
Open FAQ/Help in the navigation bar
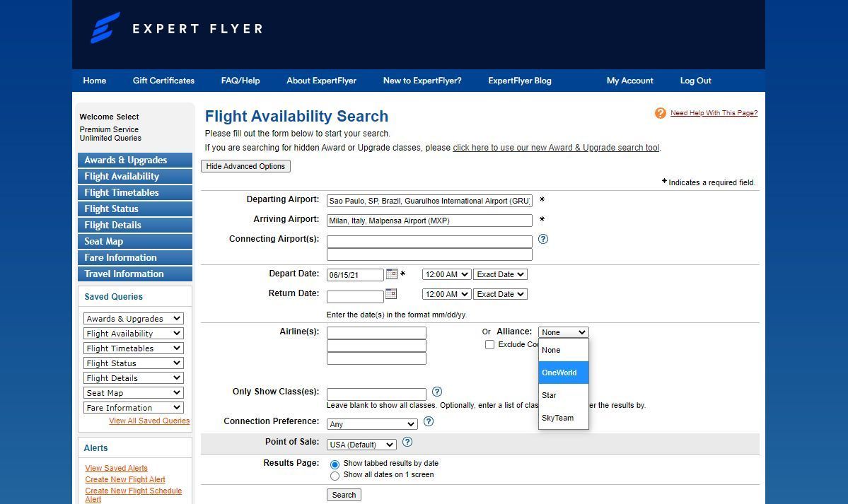point(240,81)
